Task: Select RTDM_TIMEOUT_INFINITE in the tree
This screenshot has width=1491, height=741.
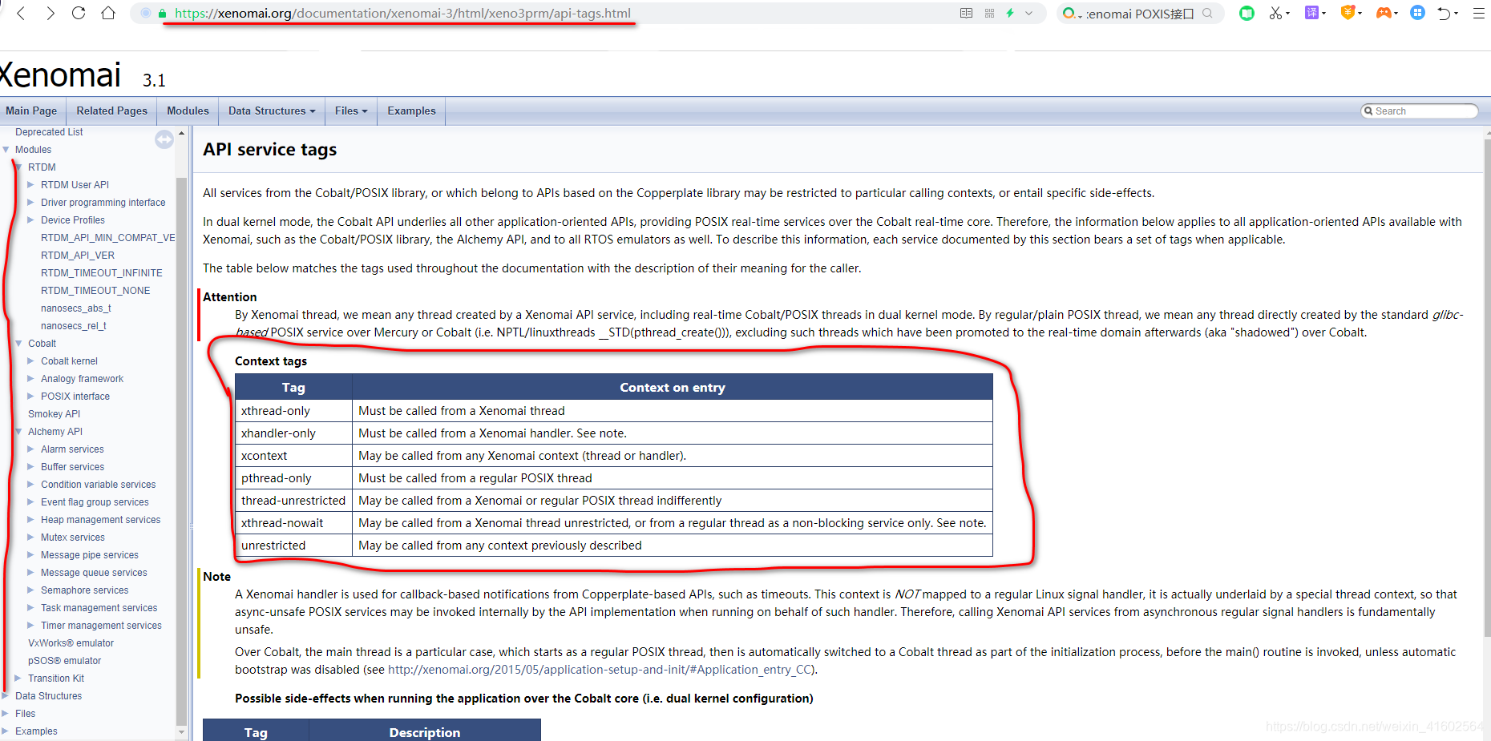Action: point(102,273)
